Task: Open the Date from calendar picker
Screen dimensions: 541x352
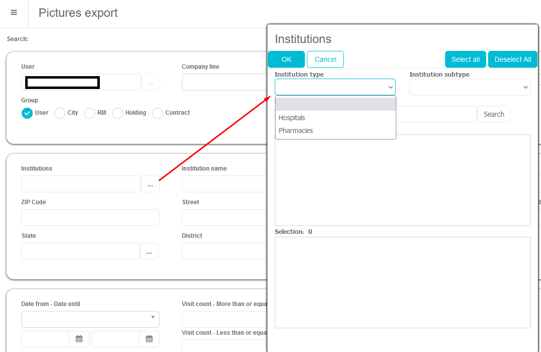Action: pos(79,339)
